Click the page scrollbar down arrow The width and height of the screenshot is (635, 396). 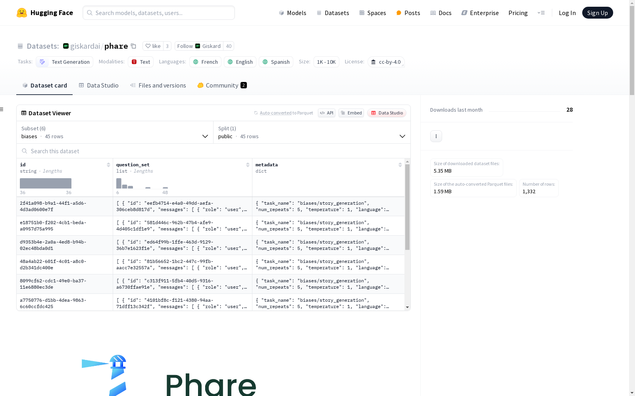(x=632, y=393)
